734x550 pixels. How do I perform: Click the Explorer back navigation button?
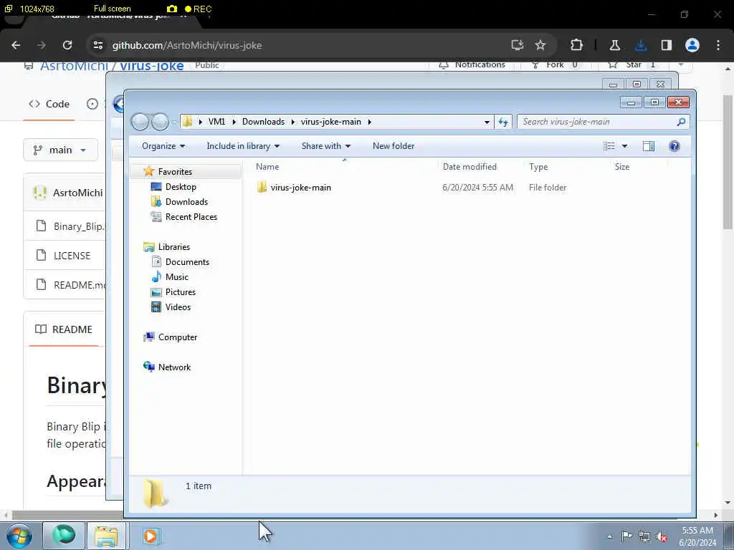pos(140,122)
